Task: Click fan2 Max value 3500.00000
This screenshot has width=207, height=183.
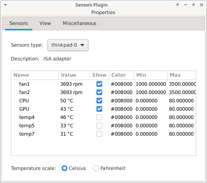Action: [x=182, y=92]
